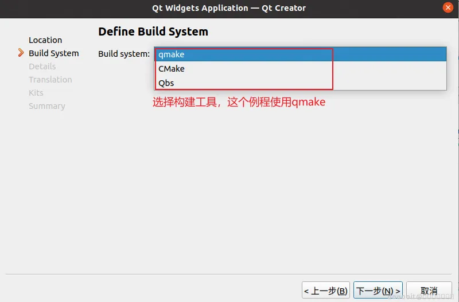
Task: Close the Qt Creator wizard window
Action: coord(448,7)
